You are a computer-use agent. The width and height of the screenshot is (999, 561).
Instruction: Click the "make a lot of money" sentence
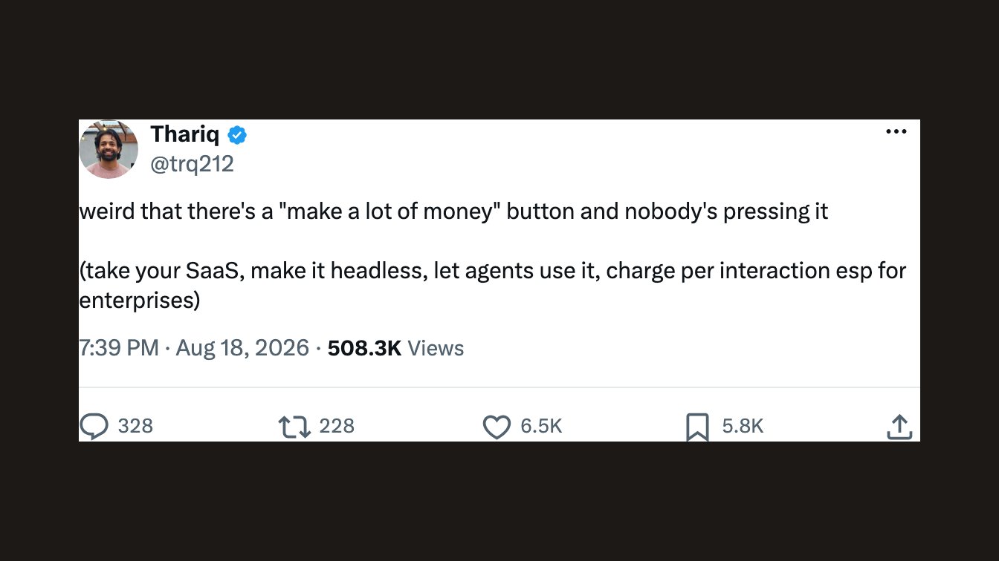(x=453, y=211)
